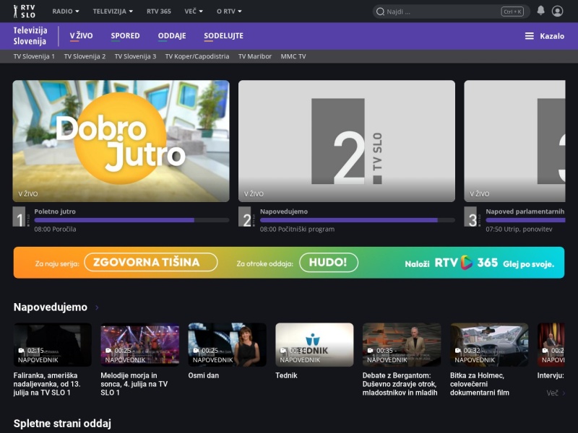Select TV Slovenija 1 channel link
578x433 pixels.
click(x=34, y=56)
